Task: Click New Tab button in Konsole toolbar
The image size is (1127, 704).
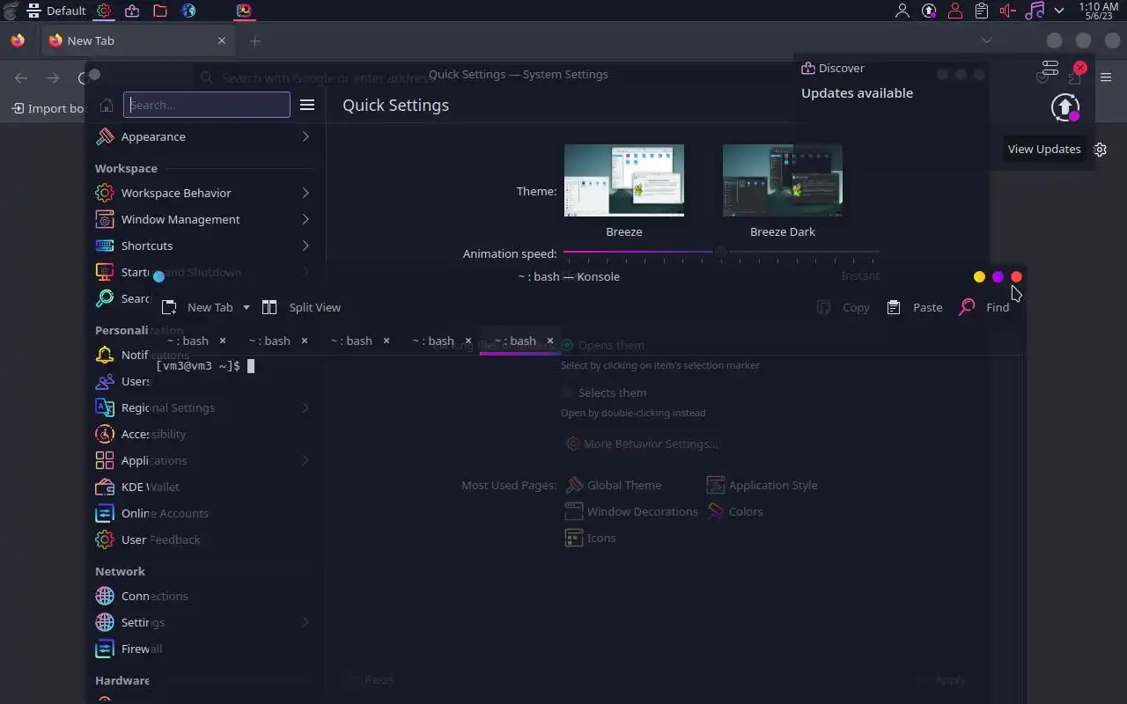Action: click(x=197, y=307)
